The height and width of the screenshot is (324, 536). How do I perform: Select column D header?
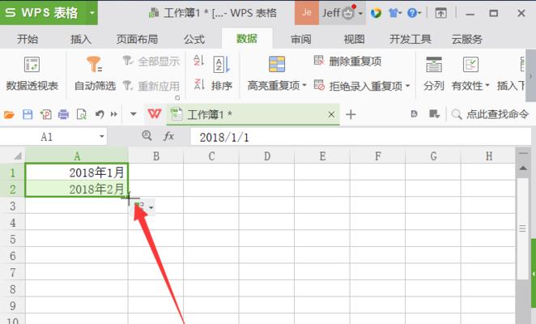[266, 156]
